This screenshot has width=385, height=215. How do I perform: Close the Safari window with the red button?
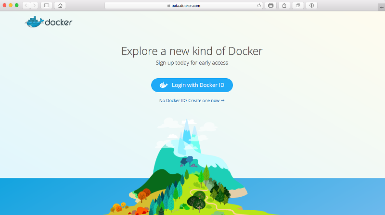click(x=4, y=5)
